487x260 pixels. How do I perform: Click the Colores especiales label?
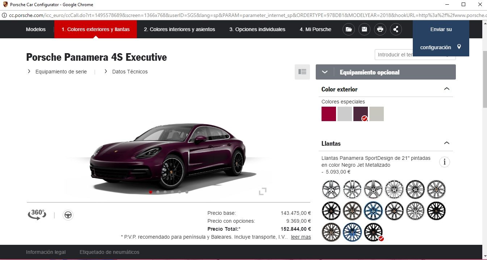click(343, 102)
